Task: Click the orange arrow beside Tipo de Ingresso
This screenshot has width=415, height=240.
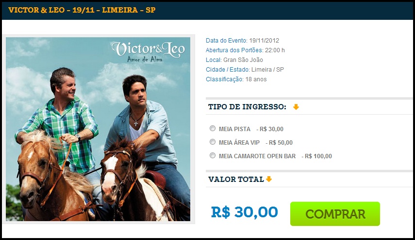Action: (296, 107)
